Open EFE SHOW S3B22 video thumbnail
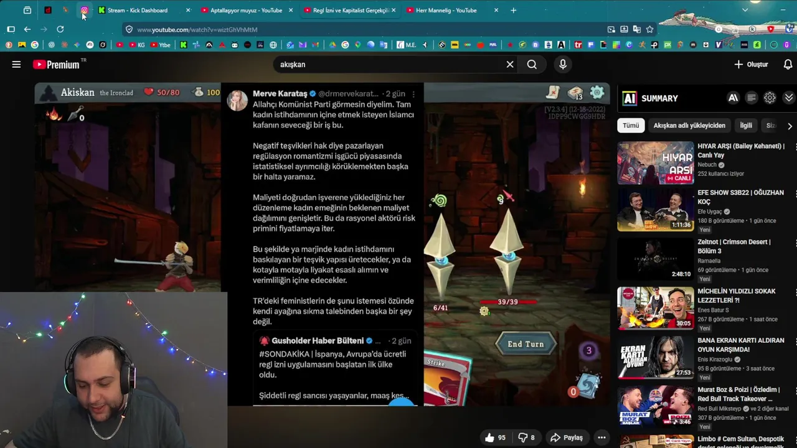797x448 pixels. point(655,210)
